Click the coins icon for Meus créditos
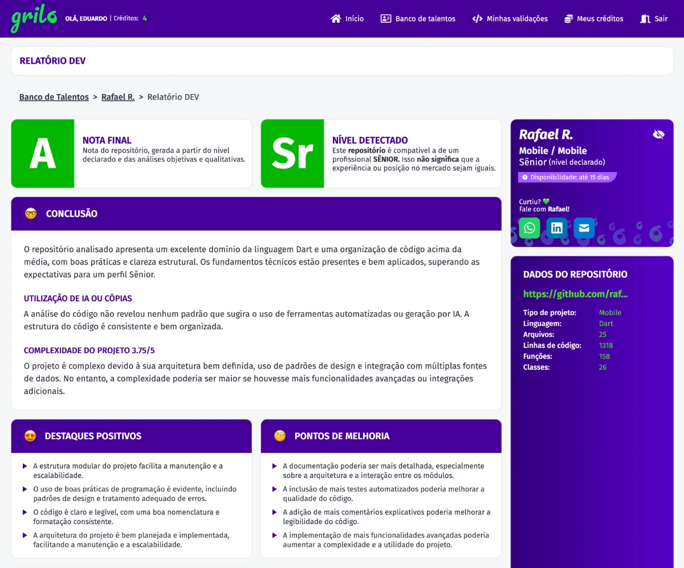This screenshot has height=568, width=684. click(568, 19)
